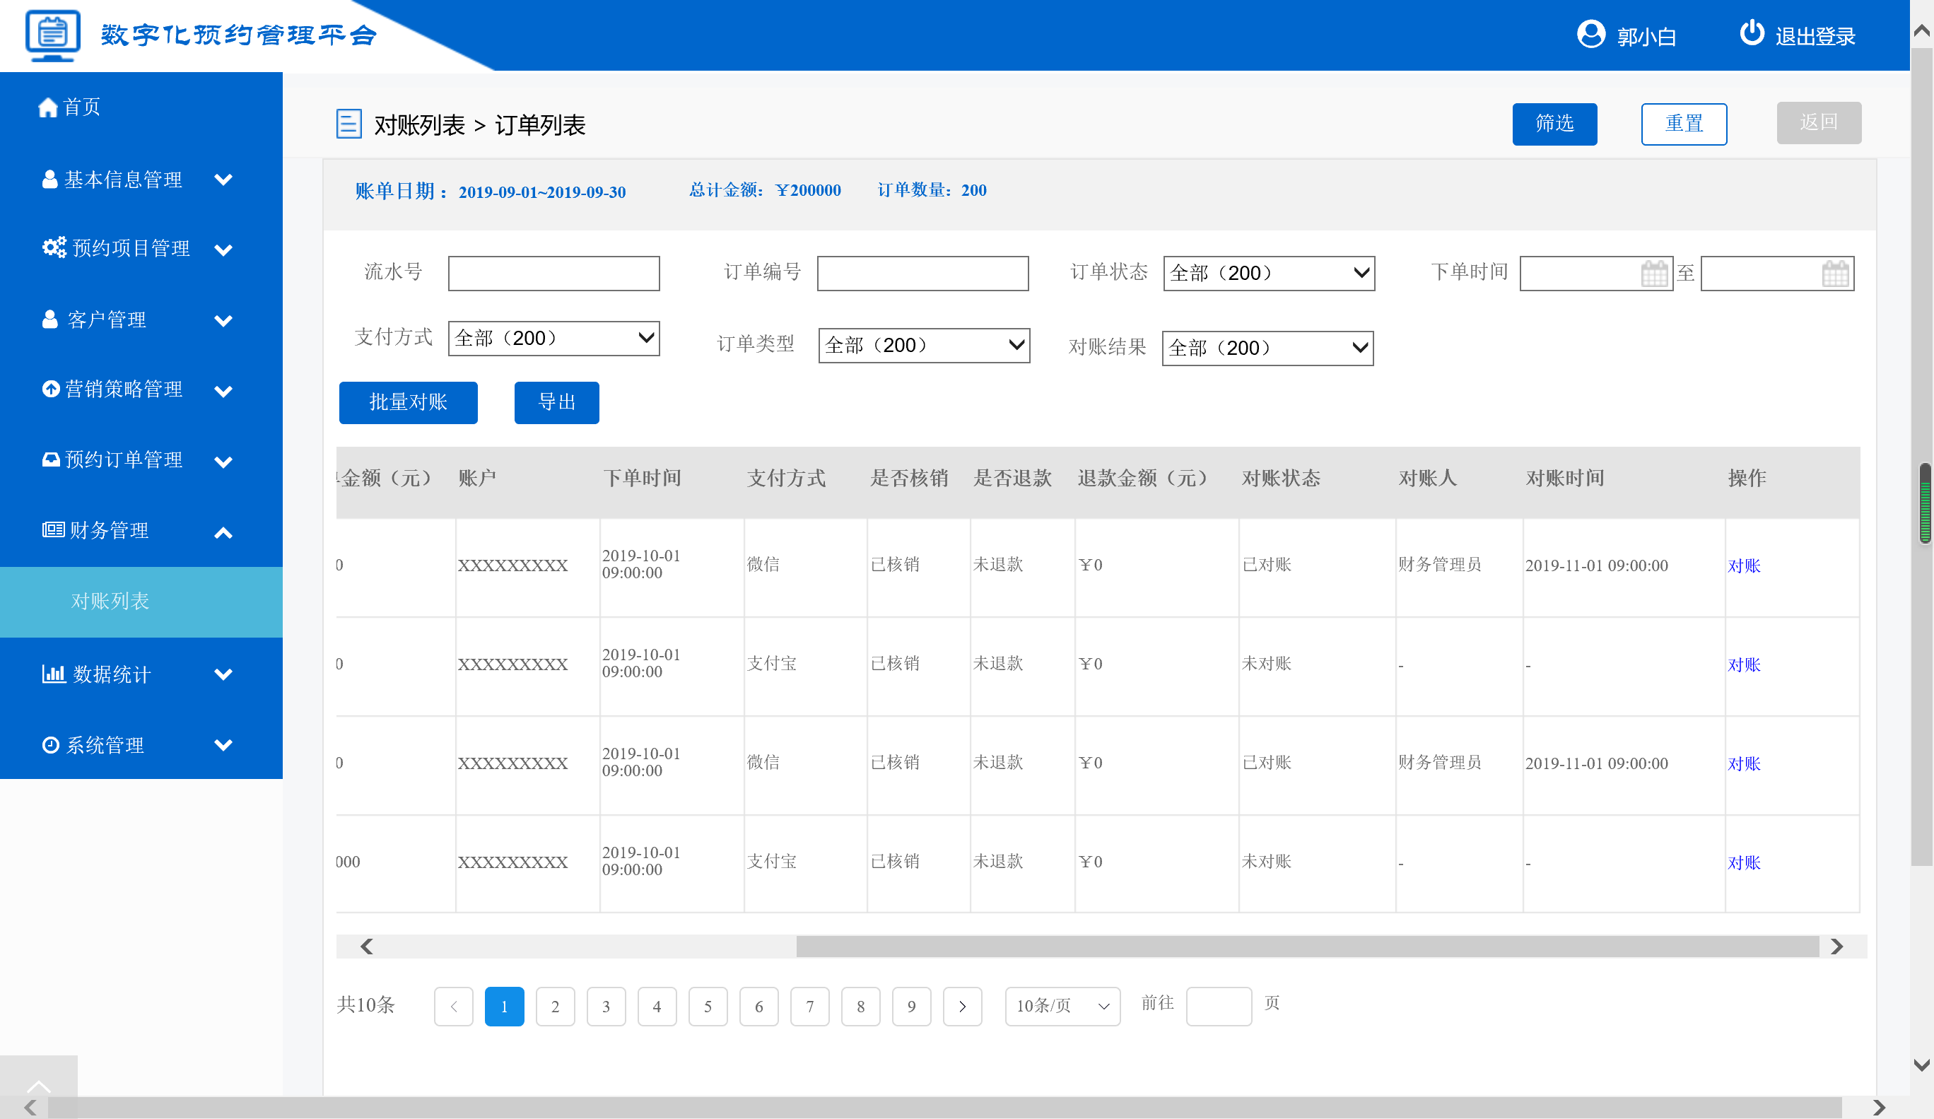Click the page scroll-up arrow at top right
Image resolution: width=1934 pixels, height=1119 pixels.
[1922, 32]
